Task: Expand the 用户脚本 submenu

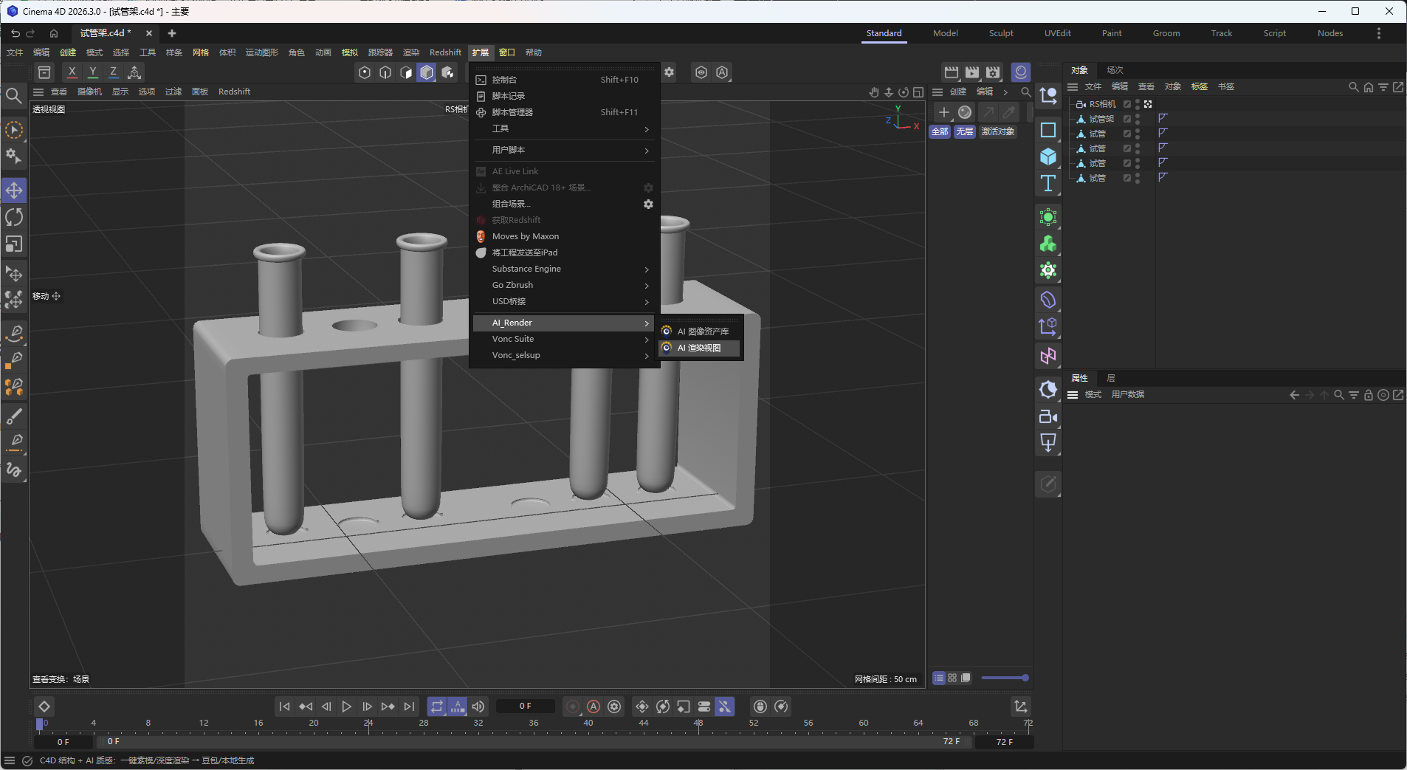Action: [x=565, y=150]
